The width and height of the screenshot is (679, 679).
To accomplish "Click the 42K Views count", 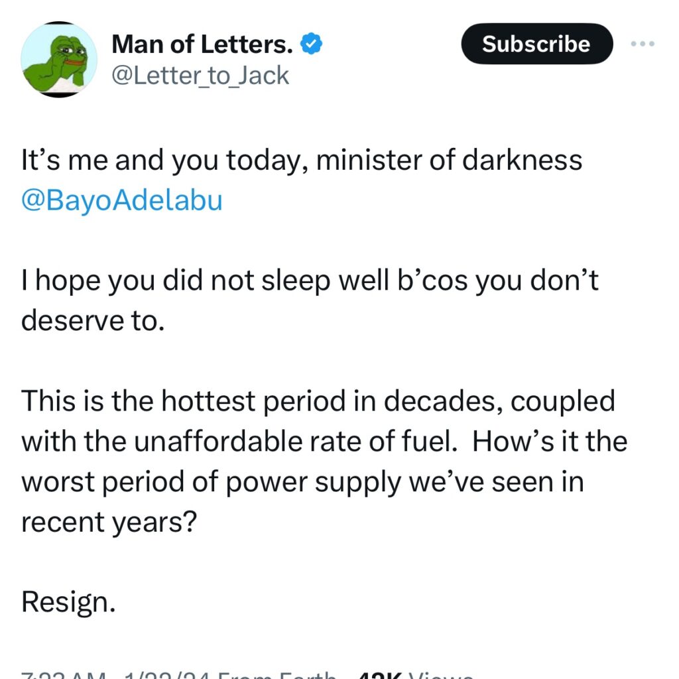I will 414,675.
